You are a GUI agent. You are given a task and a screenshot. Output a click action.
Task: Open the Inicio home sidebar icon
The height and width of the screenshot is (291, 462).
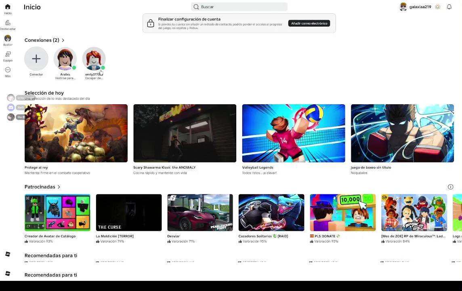[8, 7]
